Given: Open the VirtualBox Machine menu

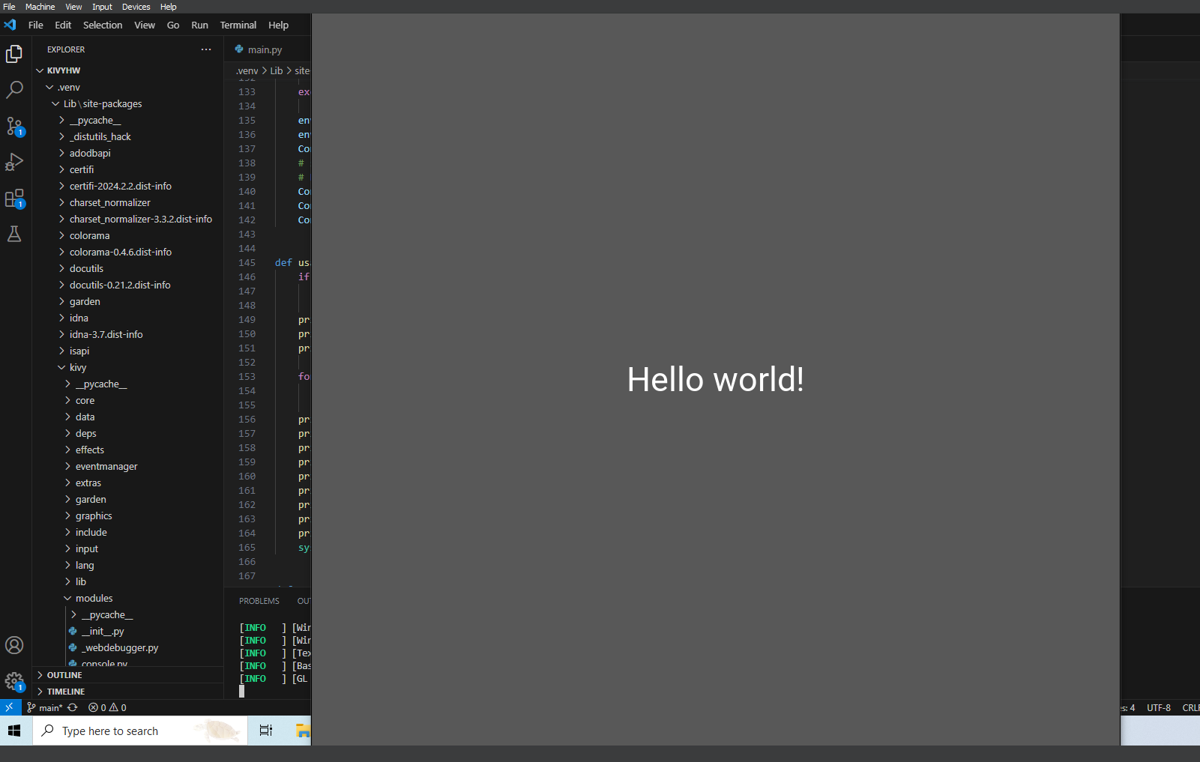Looking at the screenshot, I should click(40, 7).
